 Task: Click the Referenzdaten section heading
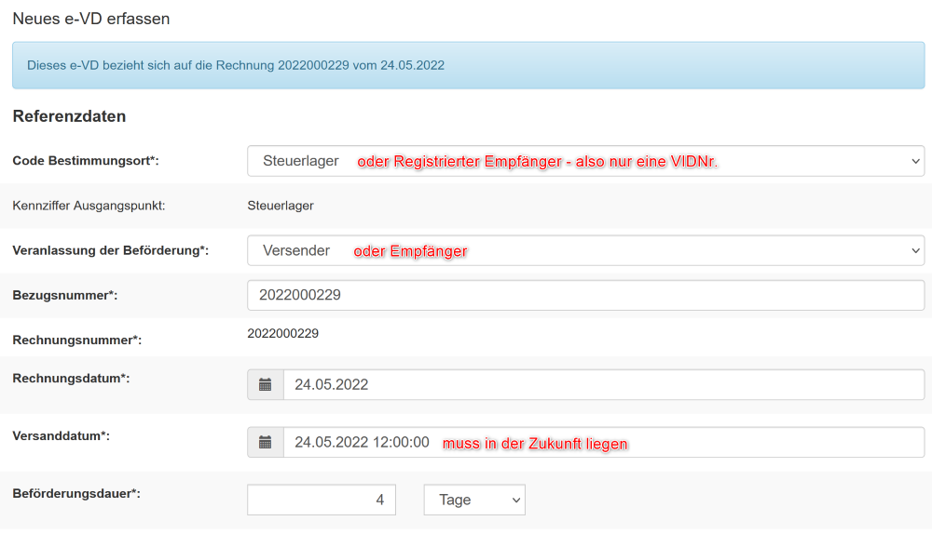pyautogui.click(x=69, y=116)
